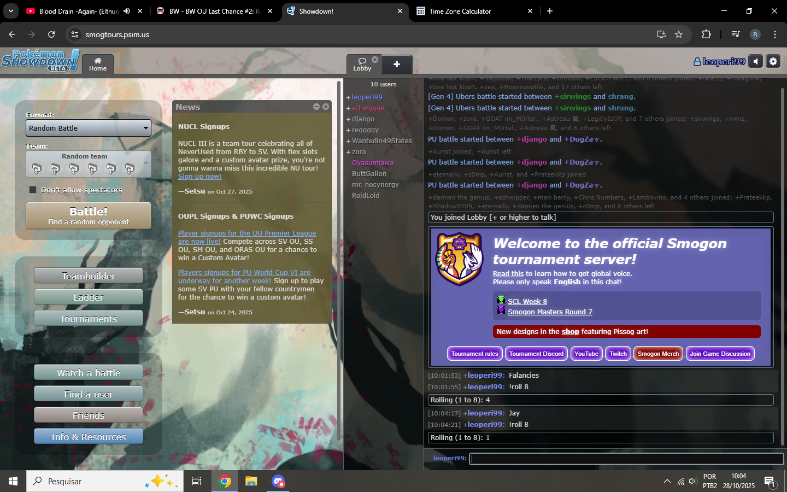Open the Random Battle format dropdown
Image resolution: width=787 pixels, height=492 pixels.
click(88, 128)
